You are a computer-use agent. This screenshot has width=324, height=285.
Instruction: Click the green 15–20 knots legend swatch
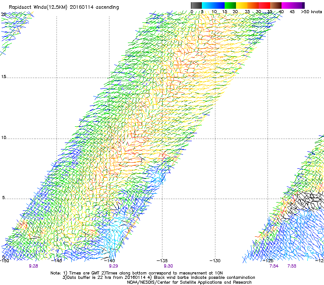[230, 5]
